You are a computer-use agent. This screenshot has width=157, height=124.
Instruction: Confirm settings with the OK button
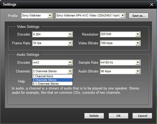(x=119, y=116)
